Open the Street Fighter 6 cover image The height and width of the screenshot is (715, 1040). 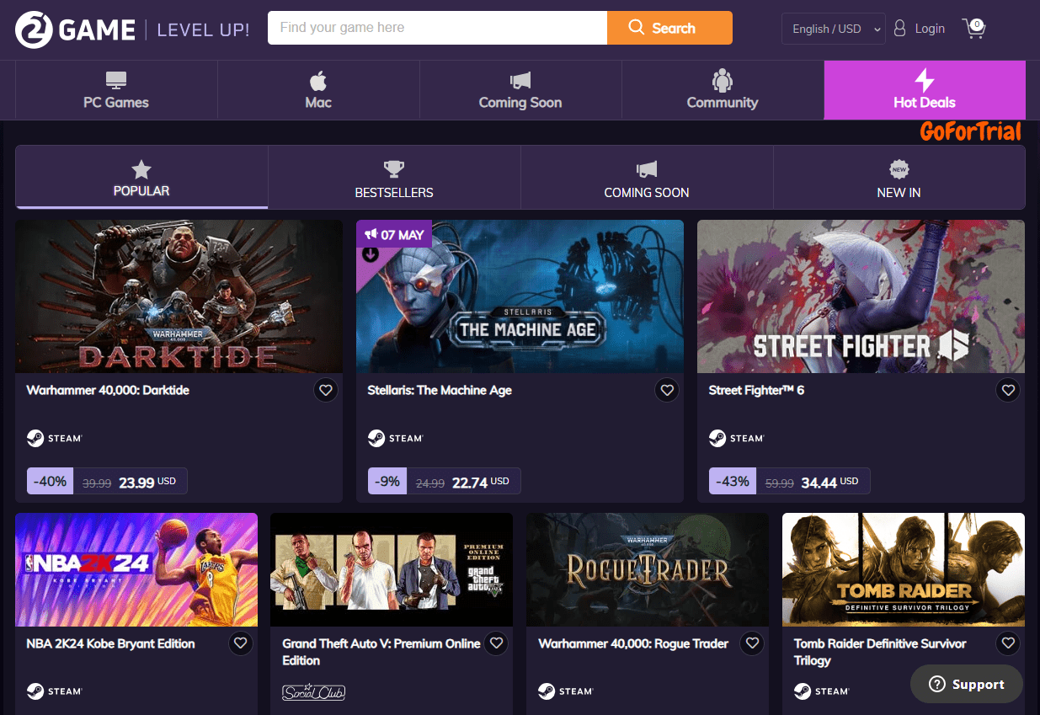tap(861, 296)
